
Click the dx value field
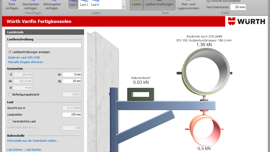(72, 74)
